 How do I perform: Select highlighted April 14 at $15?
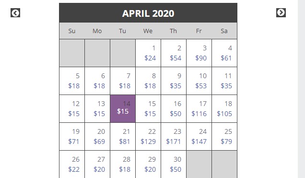click(123, 108)
